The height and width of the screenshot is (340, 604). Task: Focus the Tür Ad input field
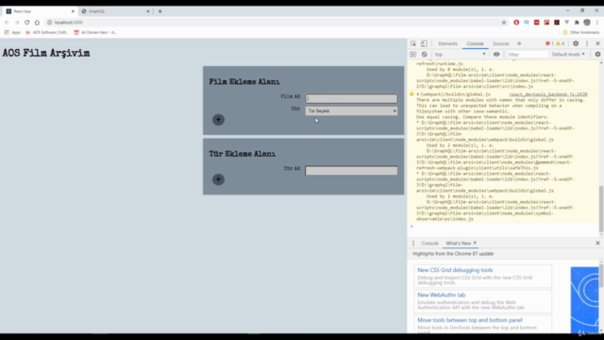tap(351, 170)
